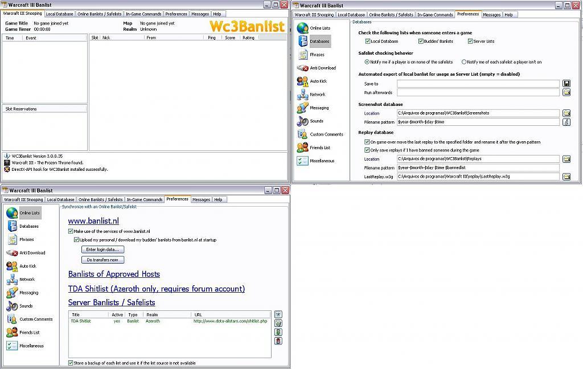Open Custom Comments in top-right window sidebar

[x=320, y=134]
